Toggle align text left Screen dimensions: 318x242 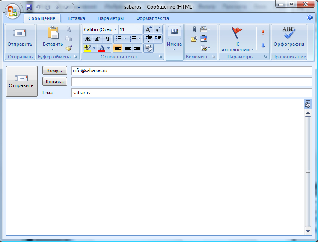pyautogui.click(x=118, y=48)
